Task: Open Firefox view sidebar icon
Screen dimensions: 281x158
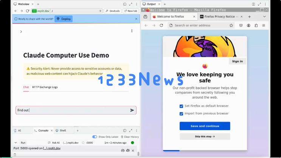Action: pyautogui.click(x=145, y=17)
